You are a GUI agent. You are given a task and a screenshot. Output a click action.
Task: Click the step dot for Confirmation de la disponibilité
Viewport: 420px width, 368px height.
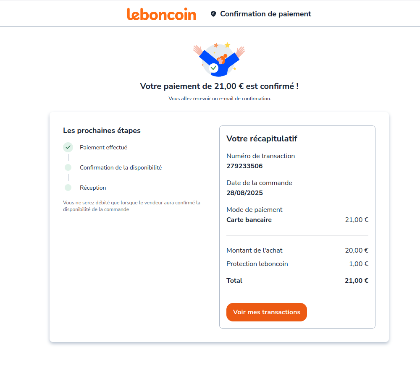[x=68, y=167]
